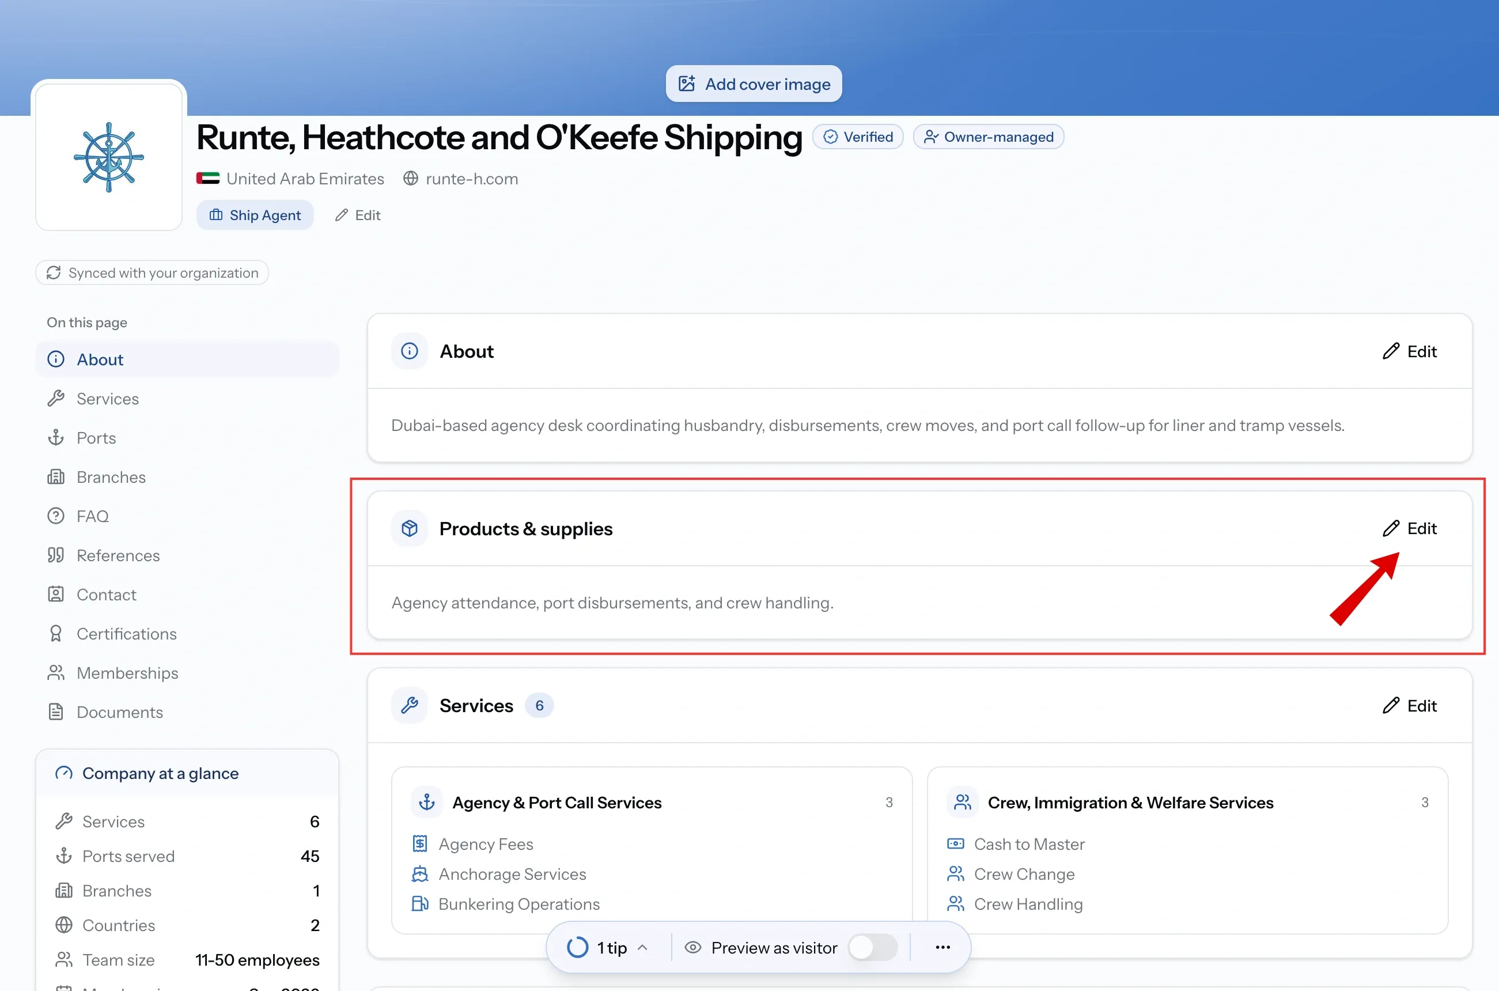
Task: Go to References section
Action: (x=188, y=555)
